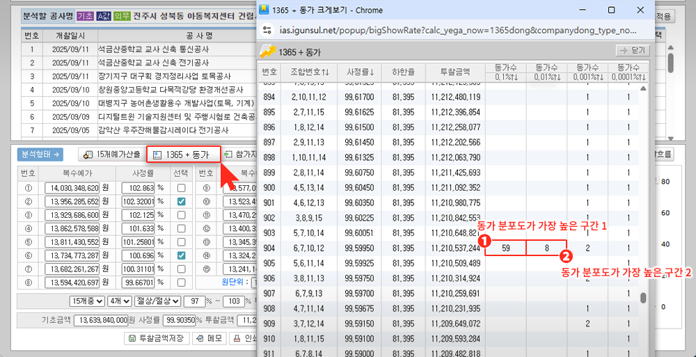The image size is (696, 357).
Task: Click the 투찰금액저장 save button
Action: 158,338
